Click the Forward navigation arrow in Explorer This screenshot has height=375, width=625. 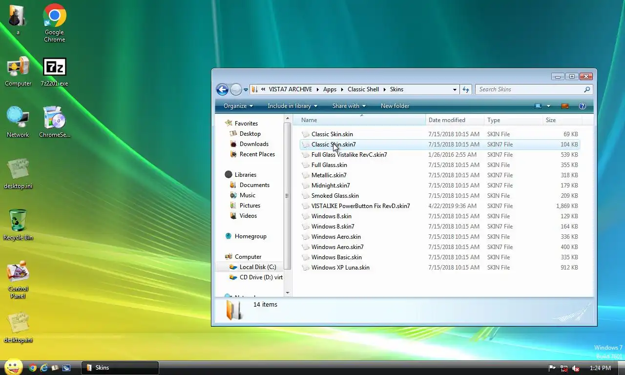(x=236, y=89)
